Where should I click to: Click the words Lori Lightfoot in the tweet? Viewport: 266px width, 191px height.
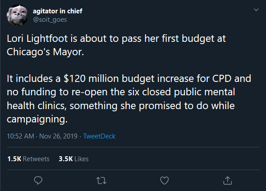[x=37, y=38]
